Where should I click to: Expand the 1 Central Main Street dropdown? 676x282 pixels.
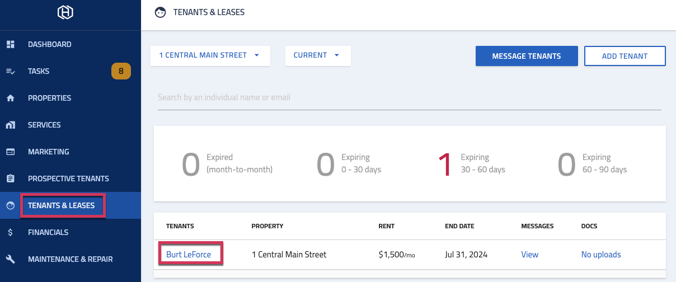tap(210, 55)
